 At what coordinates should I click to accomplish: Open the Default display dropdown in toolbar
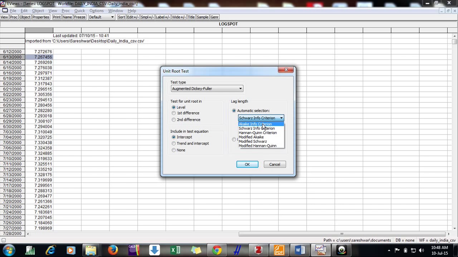coord(101,17)
